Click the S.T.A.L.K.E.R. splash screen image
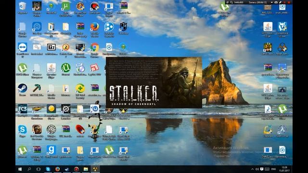This screenshot has width=308, height=173. coord(154,83)
